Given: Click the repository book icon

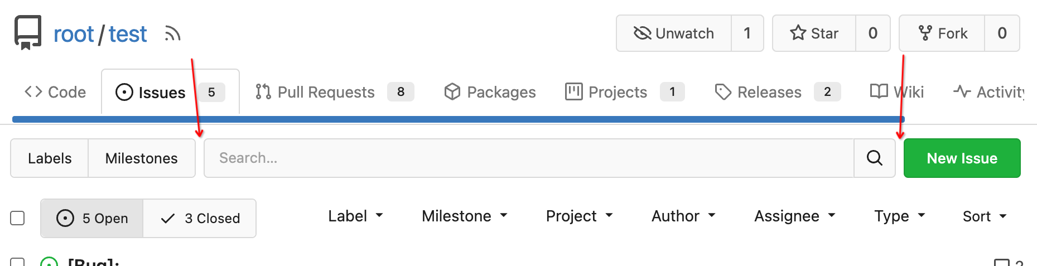Looking at the screenshot, I should coord(28,33).
